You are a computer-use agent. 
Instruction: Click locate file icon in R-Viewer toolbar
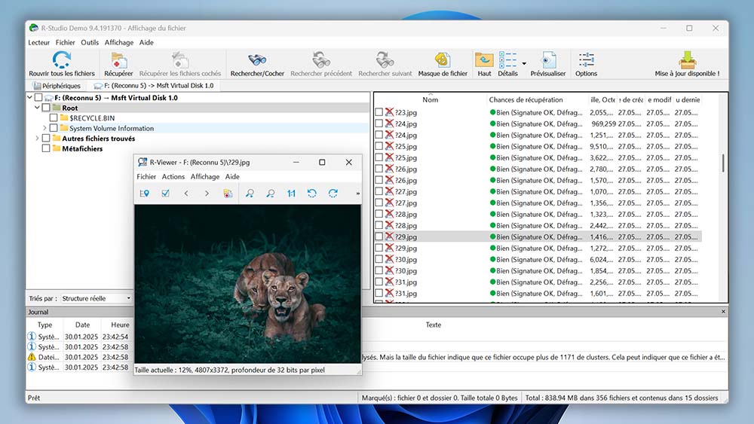coord(144,193)
